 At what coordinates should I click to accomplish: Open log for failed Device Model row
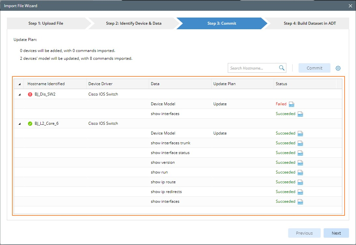(x=292, y=104)
